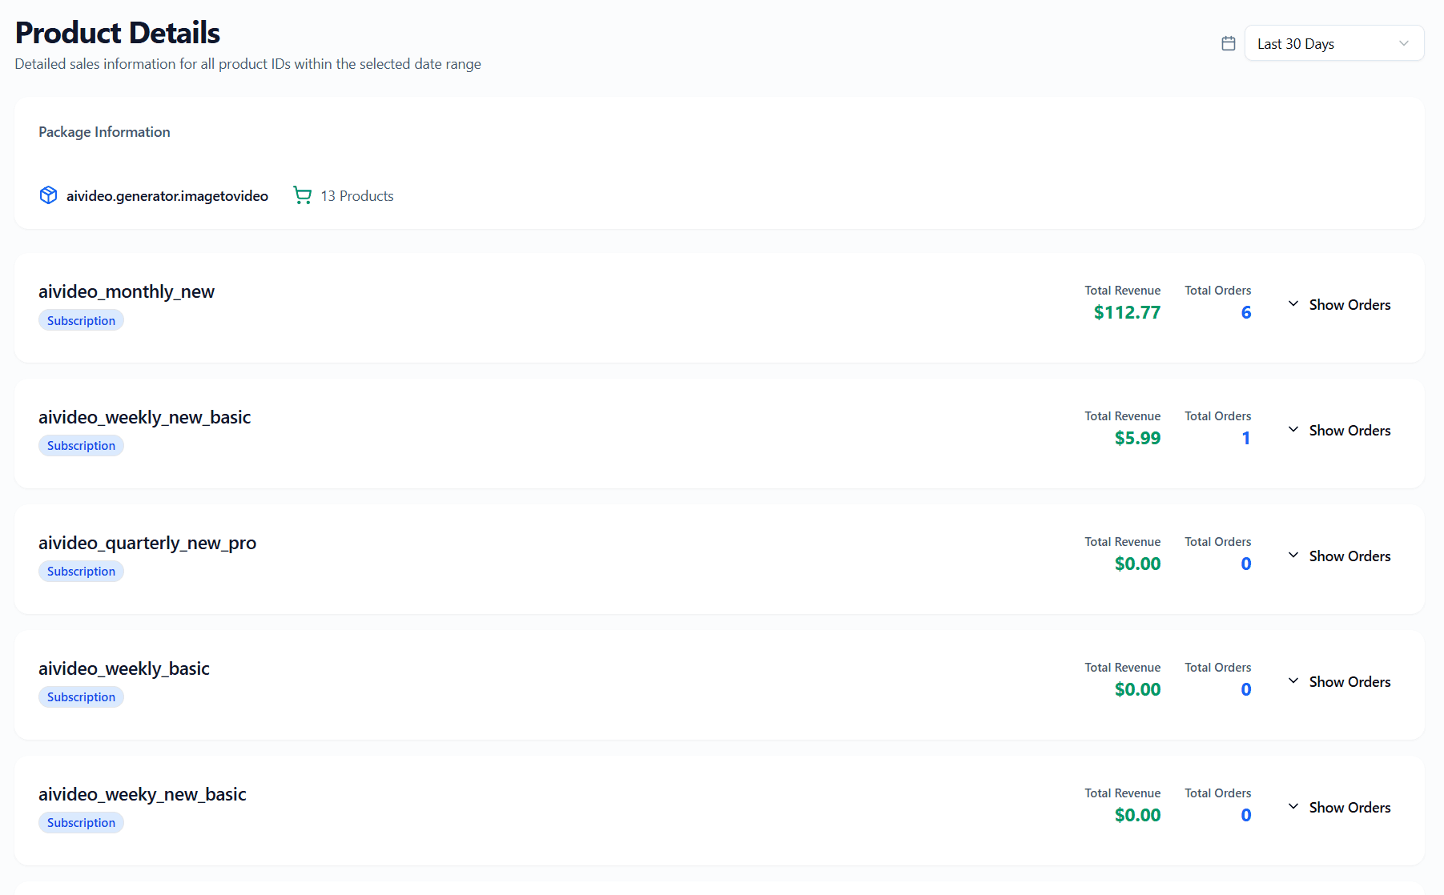Click the 13 Products label
This screenshot has width=1444, height=895.
click(x=356, y=196)
